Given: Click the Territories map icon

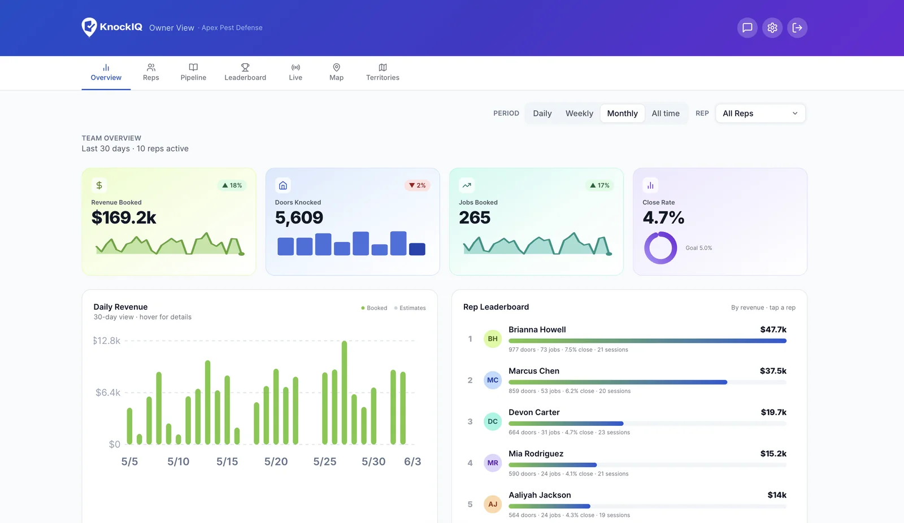Looking at the screenshot, I should point(383,67).
